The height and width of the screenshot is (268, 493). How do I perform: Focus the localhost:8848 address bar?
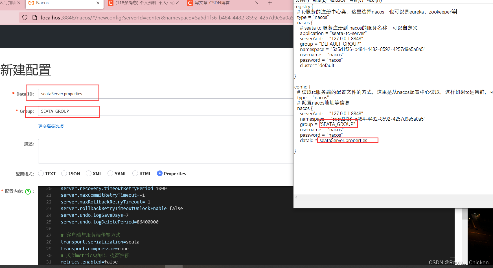[167, 17]
